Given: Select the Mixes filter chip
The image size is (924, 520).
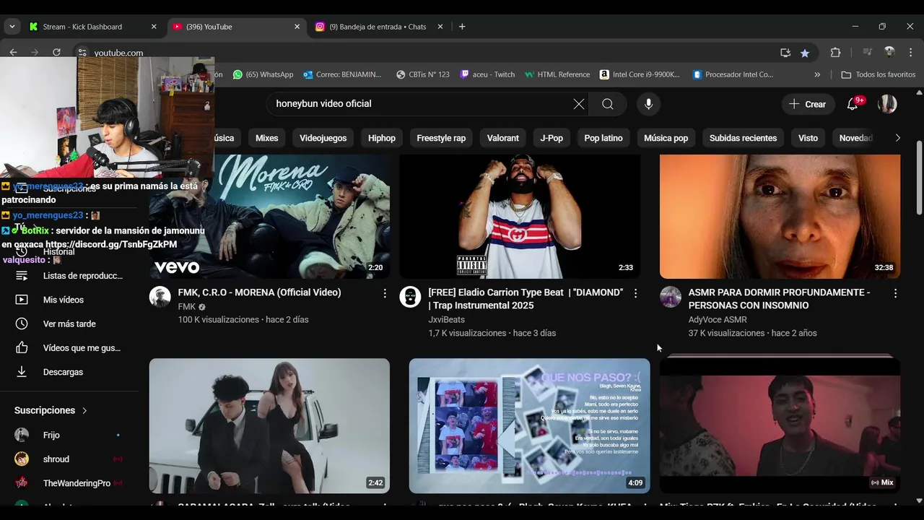Looking at the screenshot, I should tap(266, 138).
